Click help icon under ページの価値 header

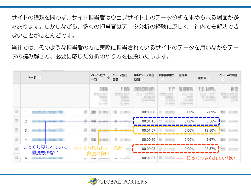(x=223, y=80)
